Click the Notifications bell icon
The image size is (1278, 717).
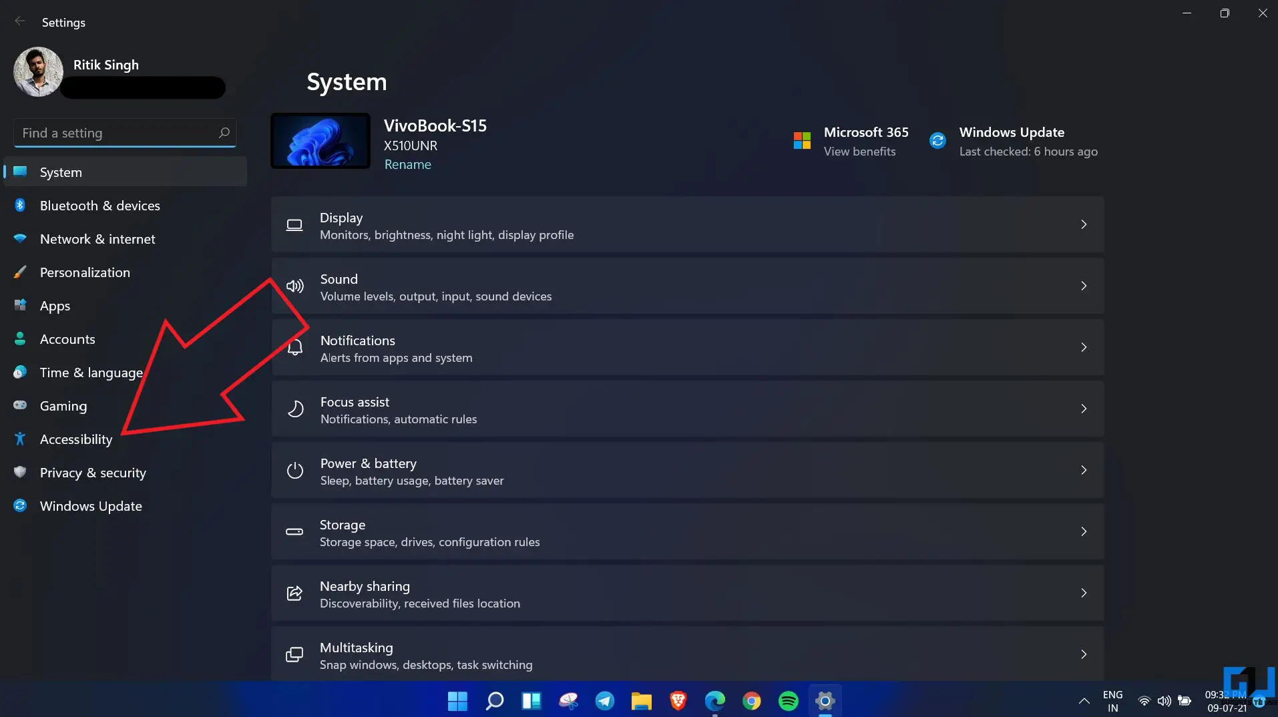(x=295, y=348)
